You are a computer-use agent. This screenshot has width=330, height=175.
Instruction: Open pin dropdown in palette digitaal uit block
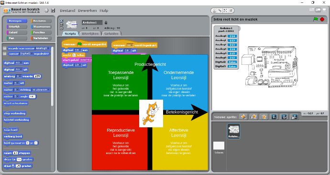point(19,70)
